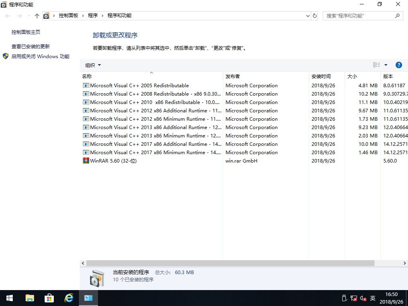The height and width of the screenshot is (306, 408).
Task: Click the search magnifier icon
Action: [397, 16]
